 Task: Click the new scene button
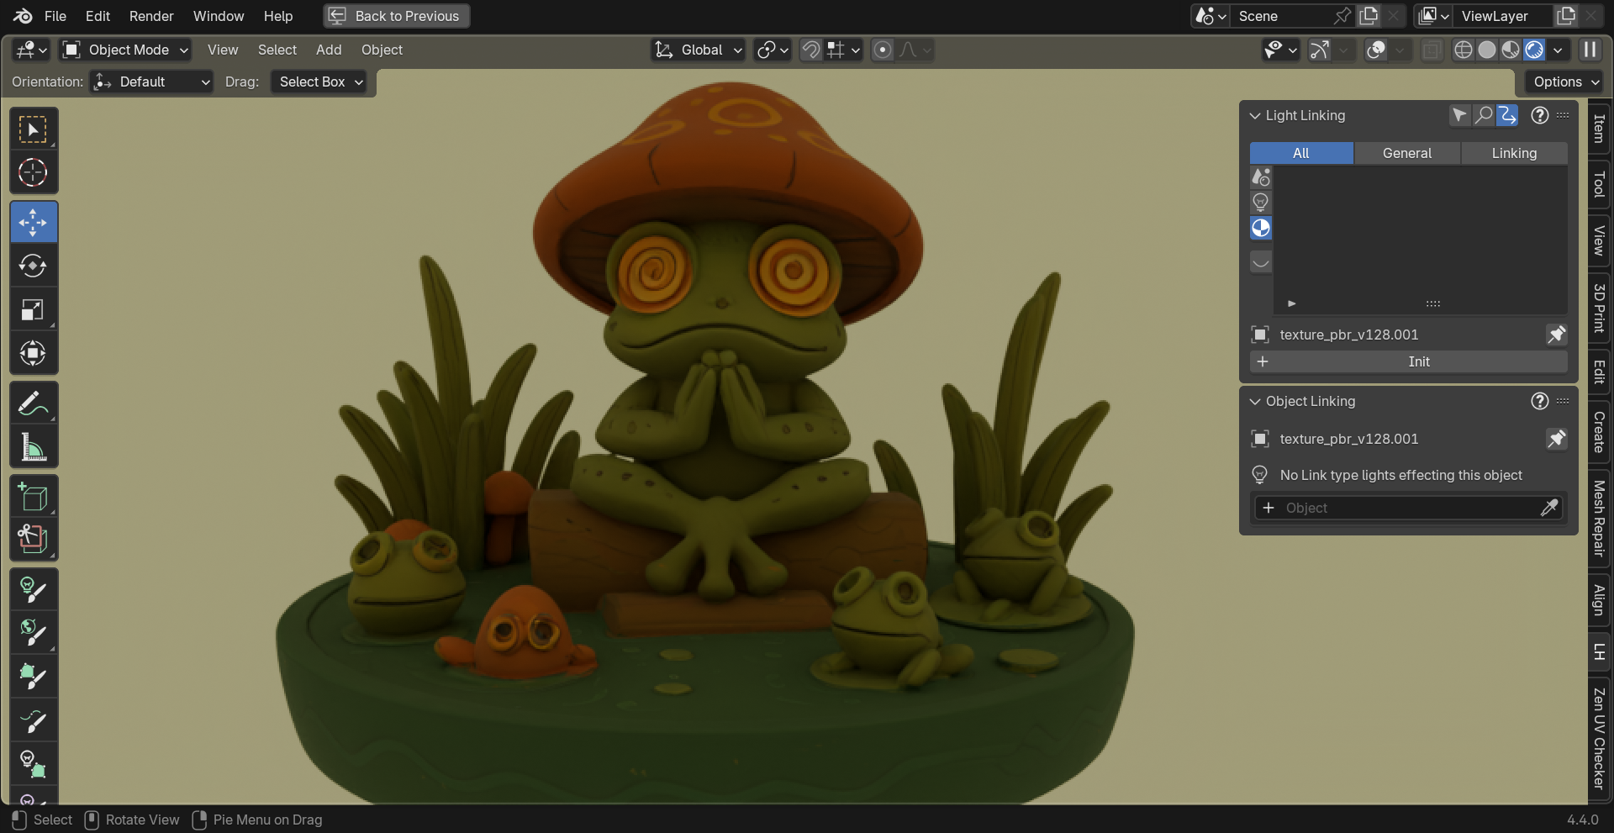[1369, 16]
